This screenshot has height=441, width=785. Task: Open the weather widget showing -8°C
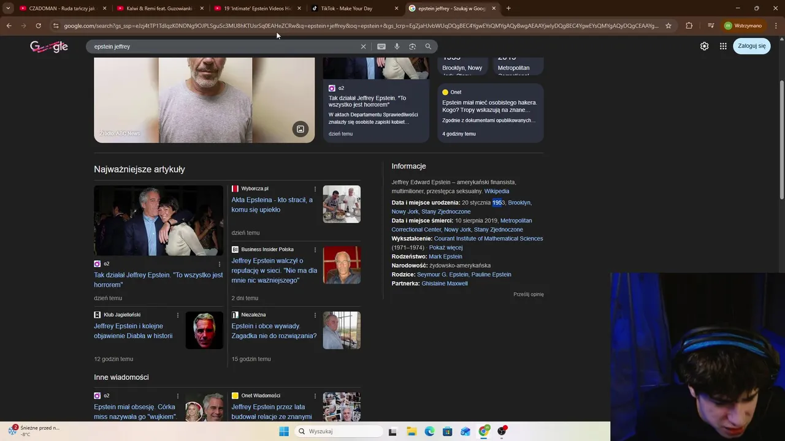click(x=34, y=431)
